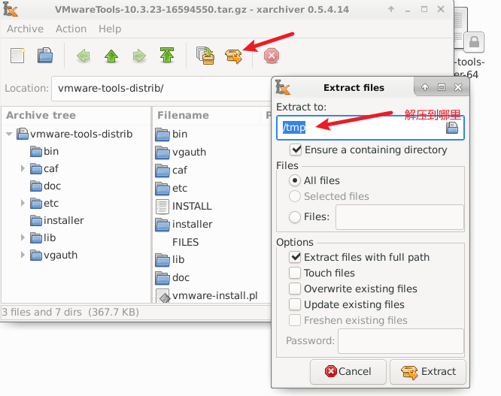This screenshot has height=396, width=501.
Task: Click the Home archive root icon
Action: tap(167, 56)
